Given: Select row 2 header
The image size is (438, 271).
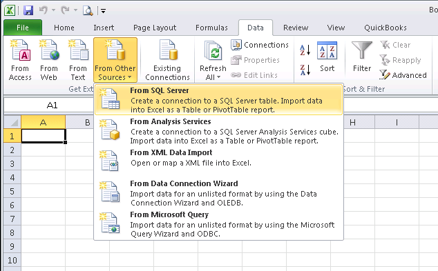Looking at the screenshot, I should [12, 150].
